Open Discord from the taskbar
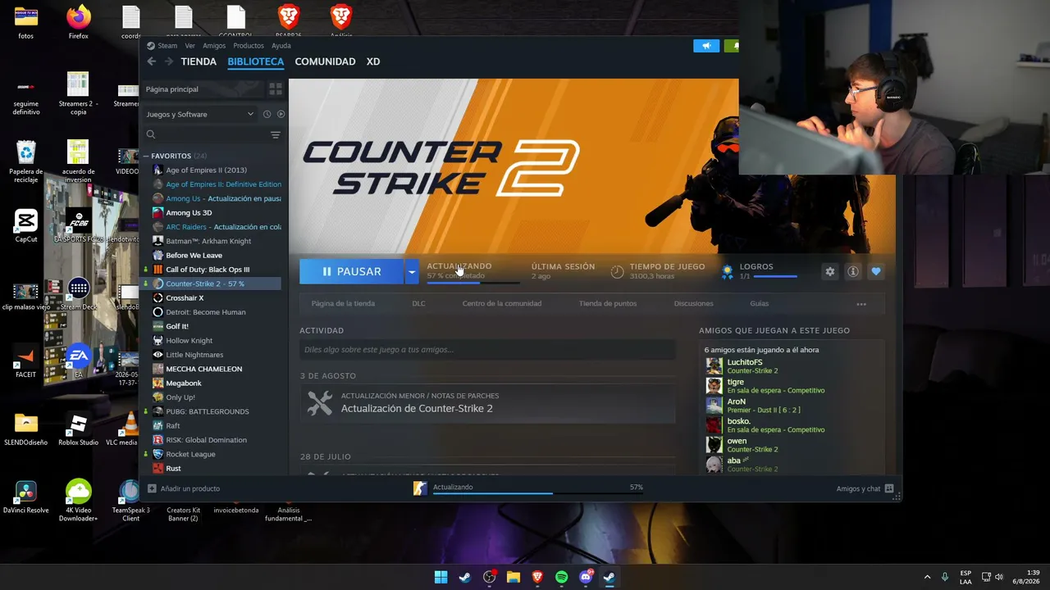 pos(586,577)
